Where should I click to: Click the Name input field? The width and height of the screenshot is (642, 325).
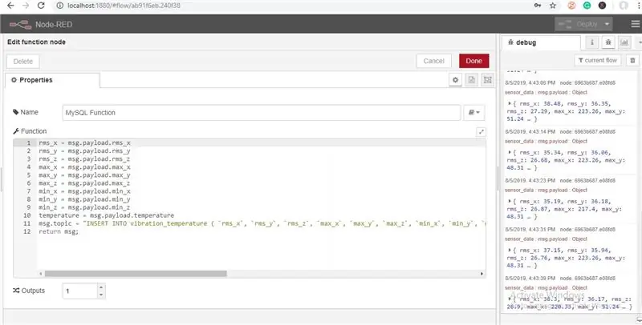pos(262,112)
